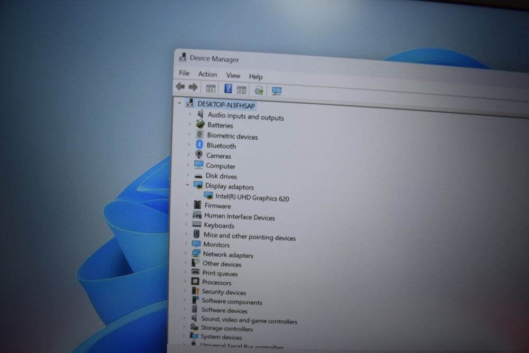Click the Properties pane toolbar icon

[x=242, y=90]
